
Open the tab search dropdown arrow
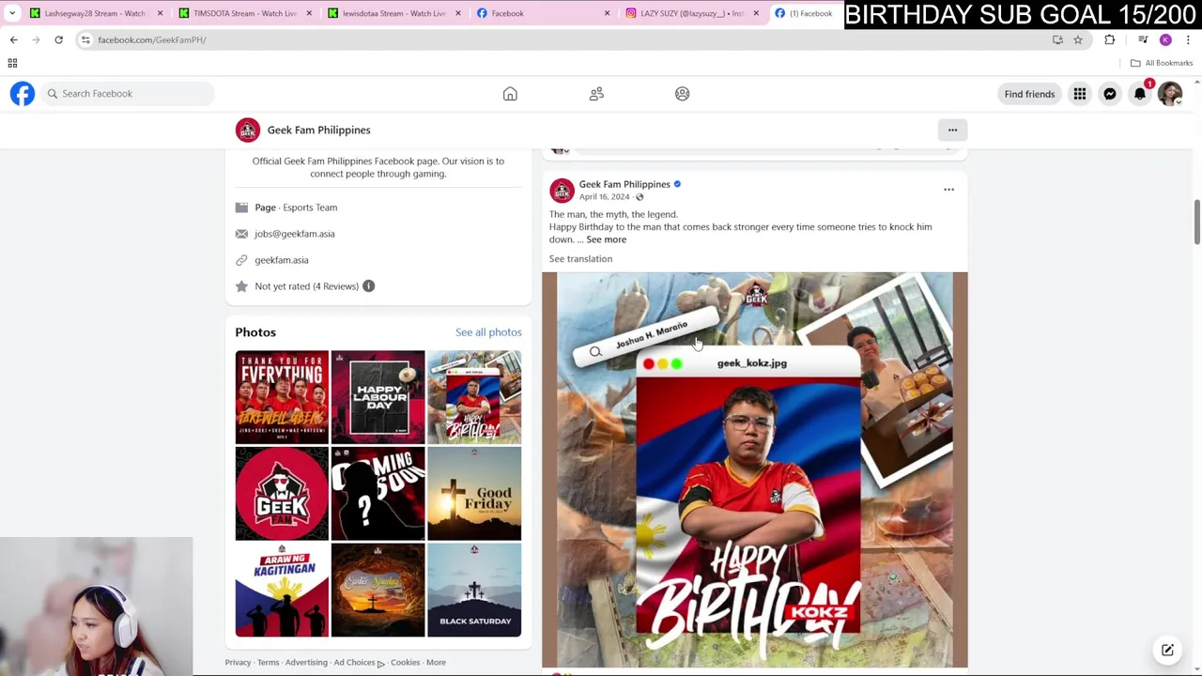(12, 13)
